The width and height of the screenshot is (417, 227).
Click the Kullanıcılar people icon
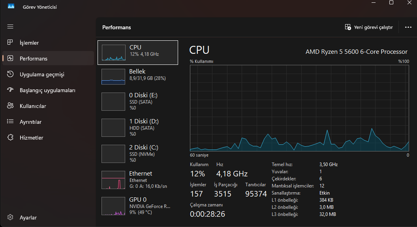(10, 106)
